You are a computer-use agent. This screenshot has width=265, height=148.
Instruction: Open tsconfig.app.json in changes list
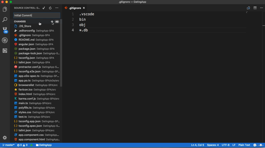(37, 121)
